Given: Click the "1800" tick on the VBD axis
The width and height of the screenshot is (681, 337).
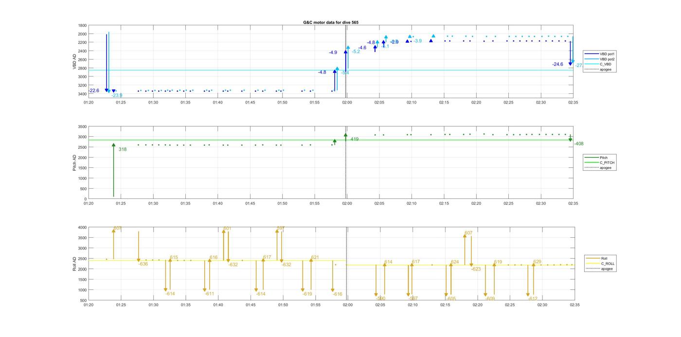Looking at the screenshot, I should (82, 26).
